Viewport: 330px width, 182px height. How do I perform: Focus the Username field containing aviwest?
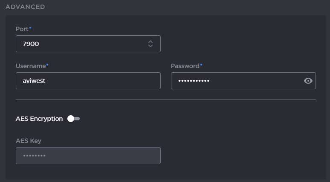(x=88, y=81)
